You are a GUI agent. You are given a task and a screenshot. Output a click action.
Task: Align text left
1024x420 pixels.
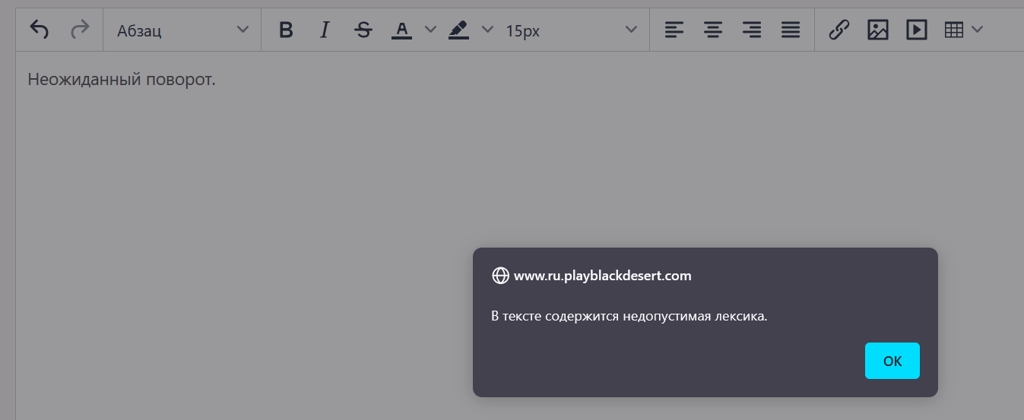click(x=674, y=30)
